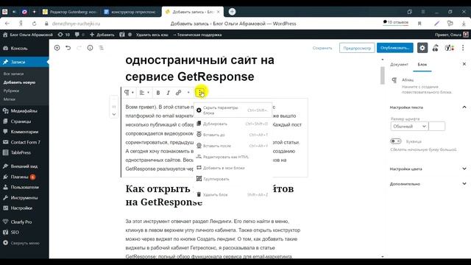Viewport: 471px width, 265px height.
Task: Switch to Редактор Gutenberg browser tab
Action: (x=70, y=12)
